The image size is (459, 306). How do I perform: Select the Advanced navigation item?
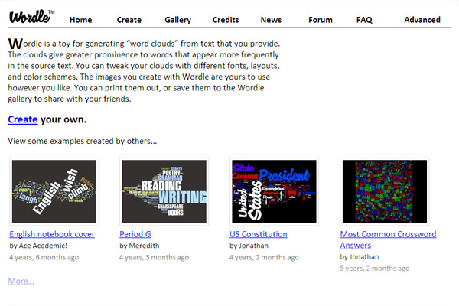coord(422,20)
